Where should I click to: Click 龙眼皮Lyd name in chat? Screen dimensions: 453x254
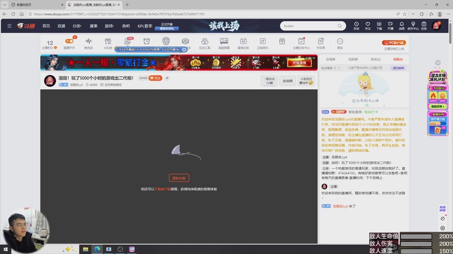340,206
